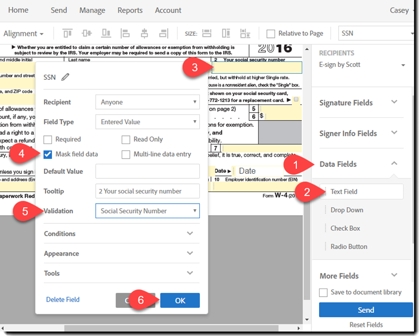Click the Tooltip input box
The image size is (419, 336).
click(x=147, y=191)
